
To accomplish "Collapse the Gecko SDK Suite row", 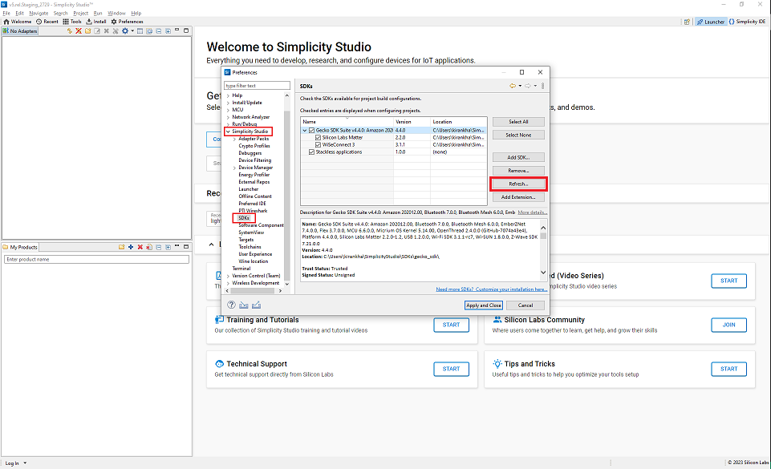I will [305, 130].
